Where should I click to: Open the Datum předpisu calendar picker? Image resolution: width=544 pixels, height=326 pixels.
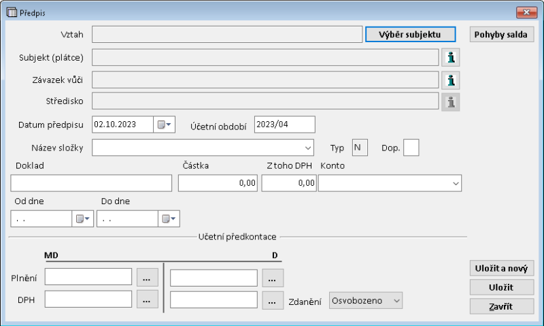(x=165, y=125)
